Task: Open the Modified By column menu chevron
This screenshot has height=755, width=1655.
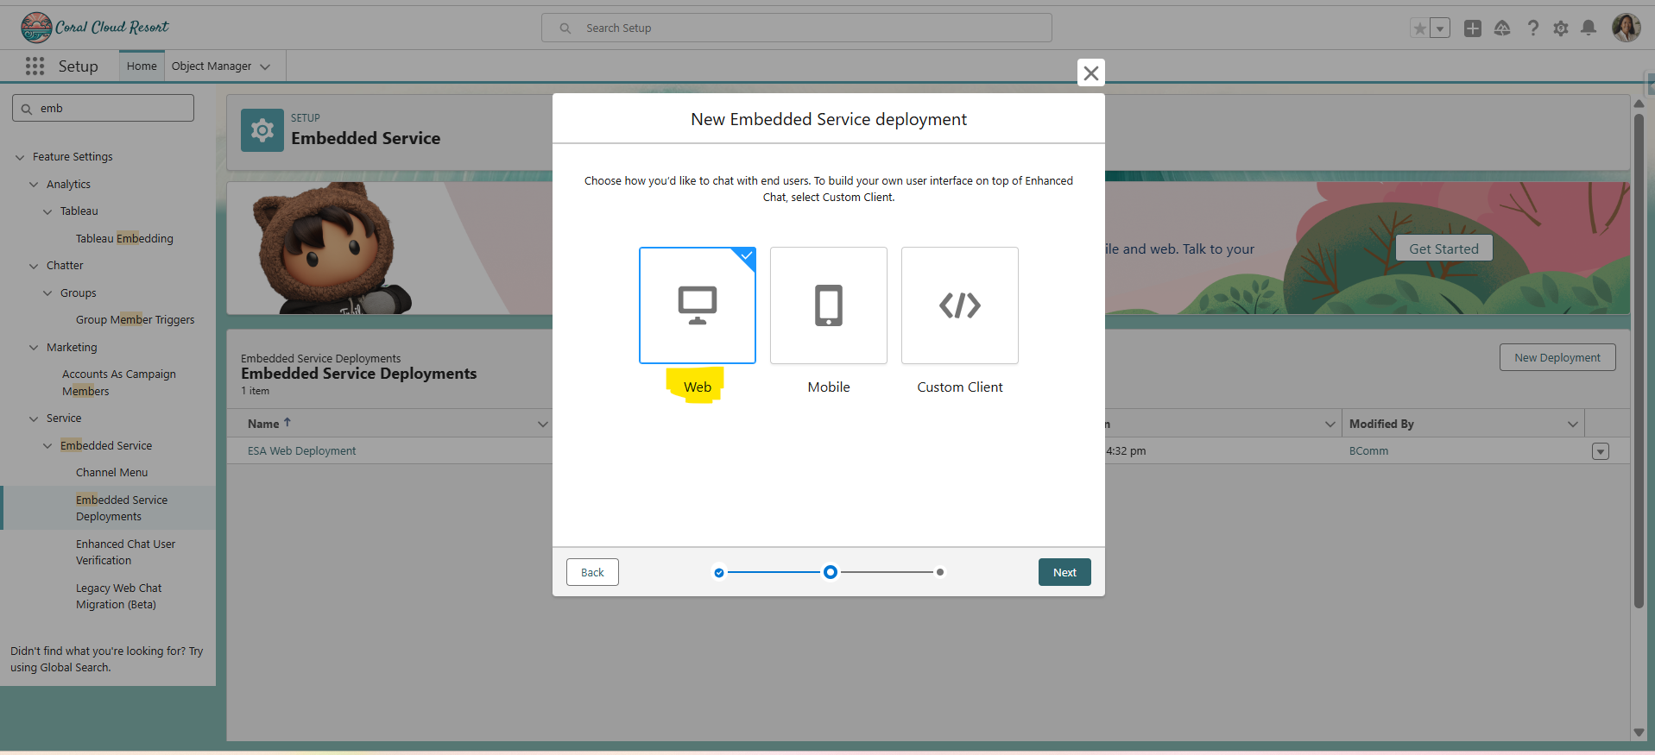Action: pos(1572,424)
